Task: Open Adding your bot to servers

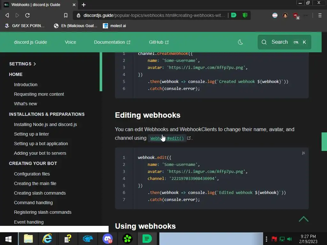Action: point(40,153)
